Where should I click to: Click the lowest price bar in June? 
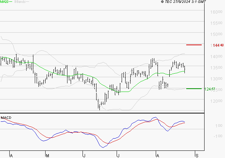[100, 107]
